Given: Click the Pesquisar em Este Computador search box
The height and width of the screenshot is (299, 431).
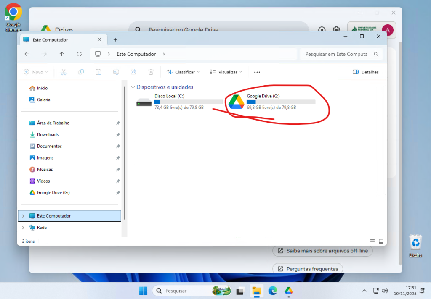Looking at the screenshot, I should click(336, 54).
